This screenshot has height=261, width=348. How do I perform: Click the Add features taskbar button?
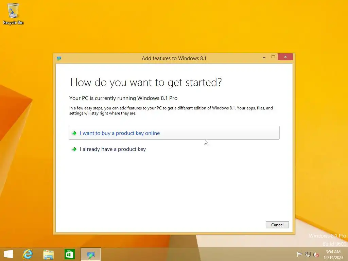pos(91,254)
